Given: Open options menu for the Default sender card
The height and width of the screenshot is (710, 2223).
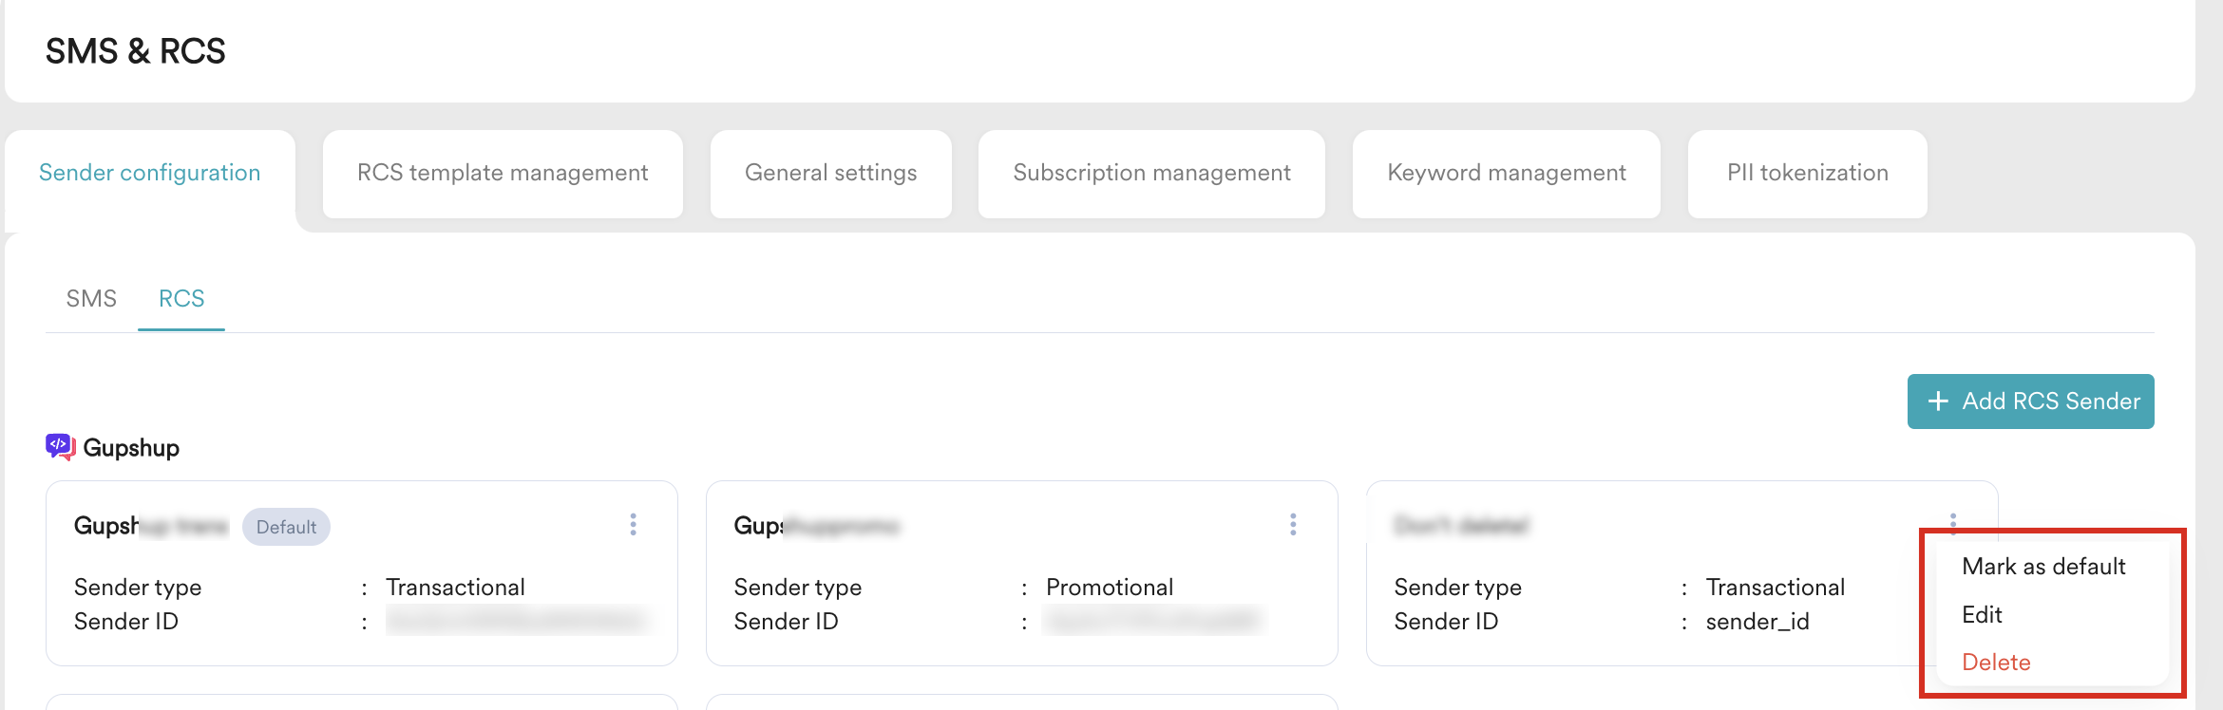Looking at the screenshot, I should coord(633,525).
